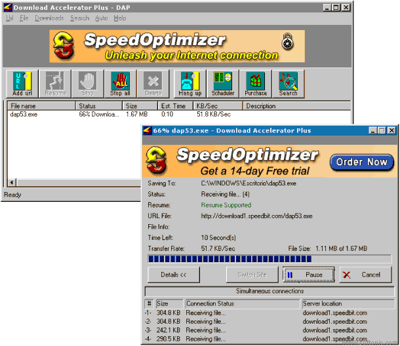Screen dimensions: 400x346
Task: Click the Switch Site button
Action: tap(252, 275)
